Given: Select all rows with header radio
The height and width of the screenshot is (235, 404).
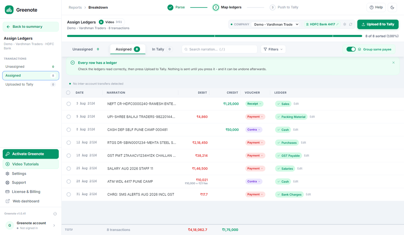Looking at the screenshot, I should (x=68, y=93).
